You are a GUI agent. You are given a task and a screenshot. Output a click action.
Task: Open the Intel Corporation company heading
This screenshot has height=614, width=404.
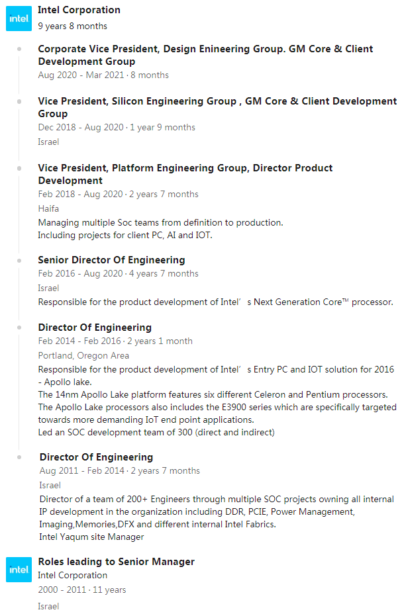coord(79,10)
